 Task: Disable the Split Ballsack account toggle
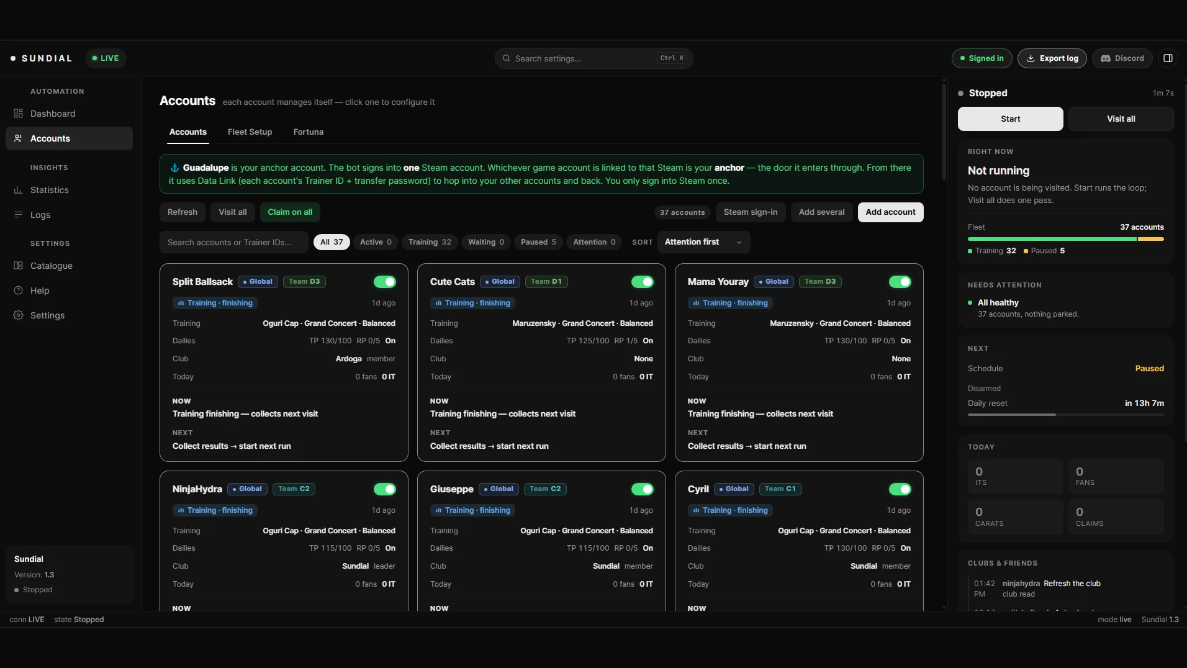tap(385, 282)
